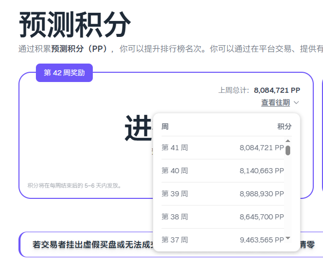Screen dimensions: 323x265
Task: Click the 周 column header
Action: coord(165,127)
